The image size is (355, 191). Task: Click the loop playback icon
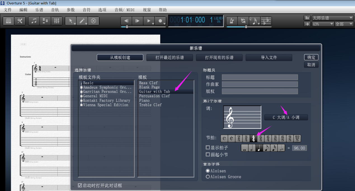click(243, 21)
